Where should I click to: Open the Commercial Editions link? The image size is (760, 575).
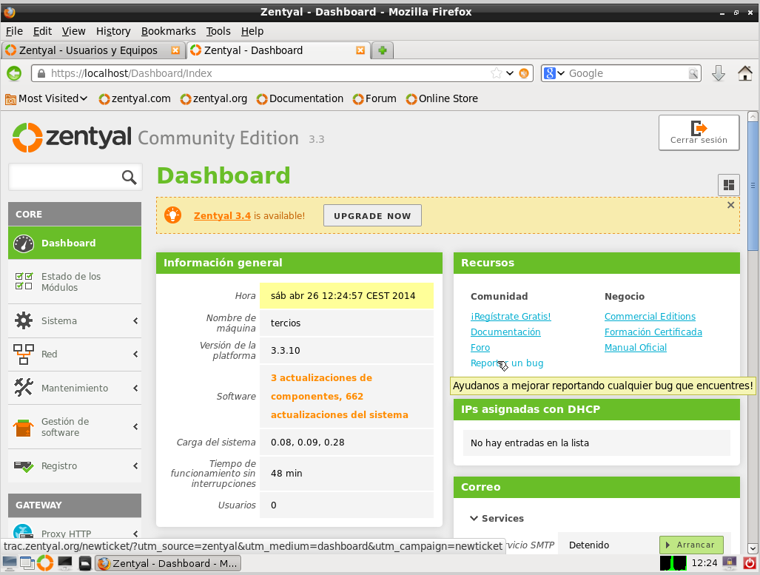pyautogui.click(x=650, y=317)
